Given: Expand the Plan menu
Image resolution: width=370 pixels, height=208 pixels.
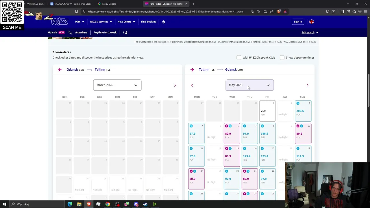Looking at the screenshot, I should (x=79, y=22).
